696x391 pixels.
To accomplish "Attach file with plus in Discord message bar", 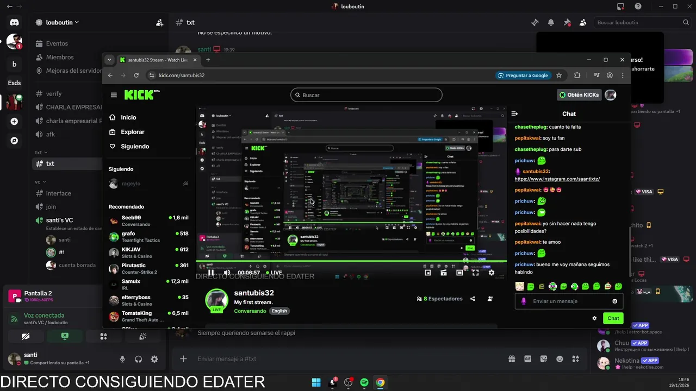I will (183, 359).
